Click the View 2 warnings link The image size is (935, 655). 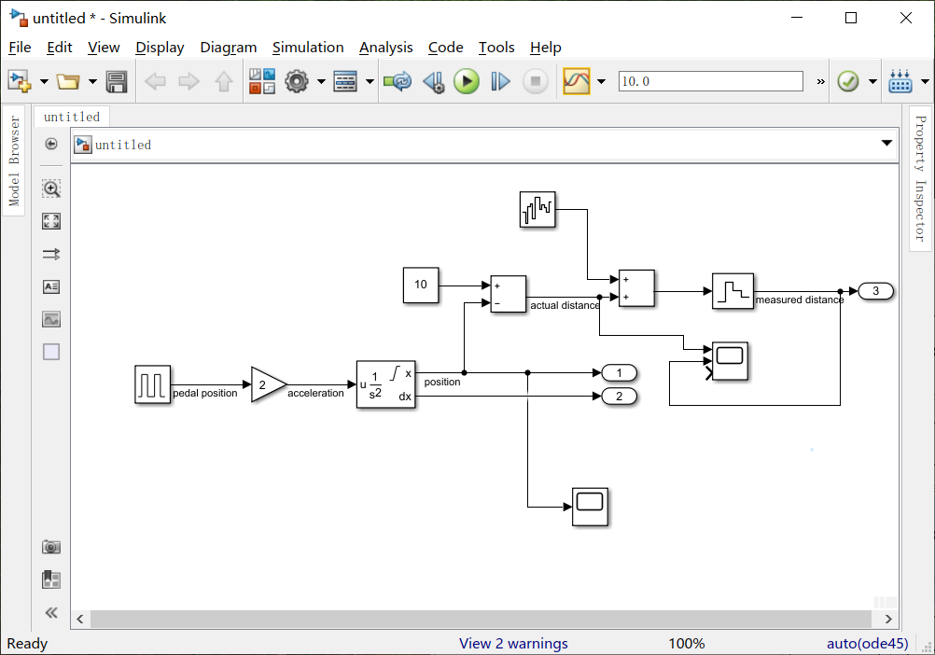[x=513, y=644]
